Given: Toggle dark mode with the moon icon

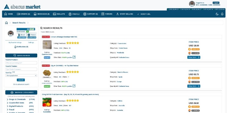Looking at the screenshot, I should point(217,14).
